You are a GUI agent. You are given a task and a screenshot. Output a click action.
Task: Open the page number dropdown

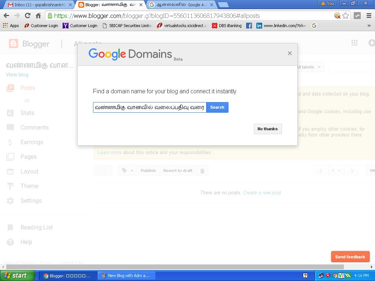click(x=336, y=171)
